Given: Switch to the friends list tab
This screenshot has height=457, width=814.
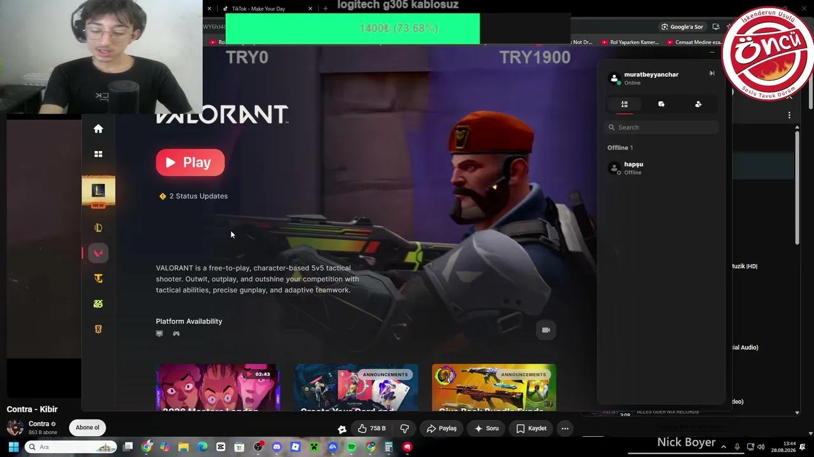Looking at the screenshot, I should [624, 104].
